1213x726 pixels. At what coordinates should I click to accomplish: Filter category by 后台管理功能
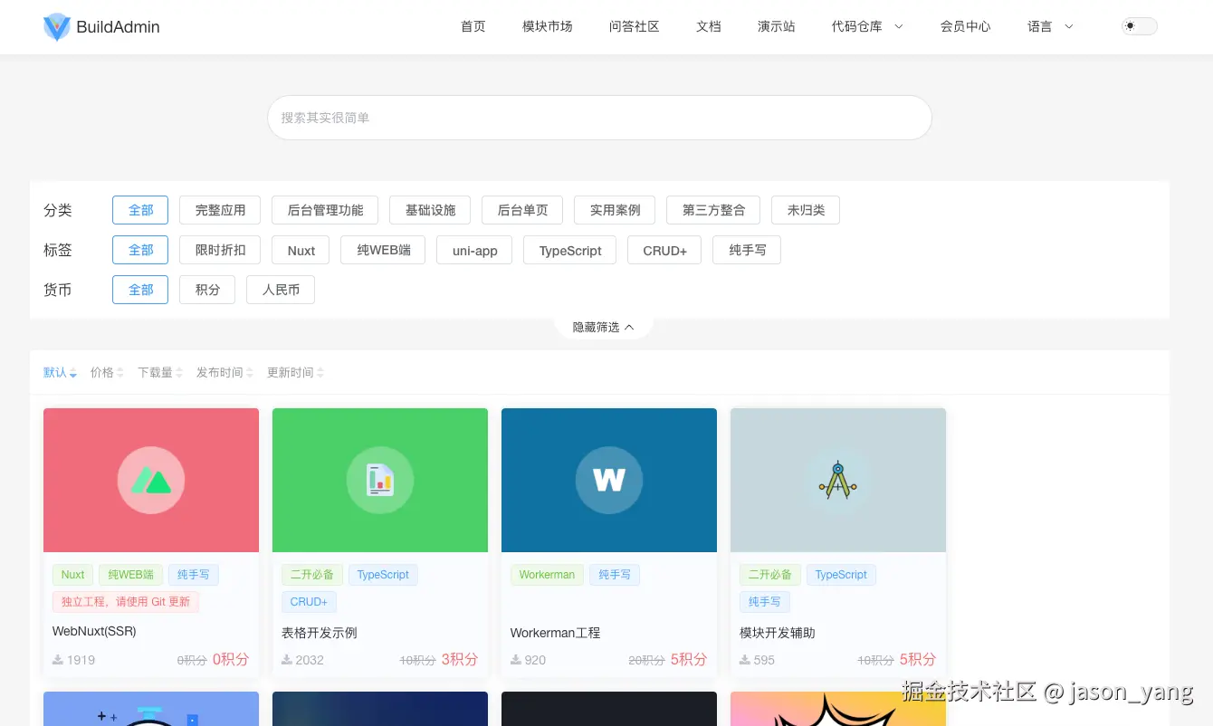tap(325, 210)
